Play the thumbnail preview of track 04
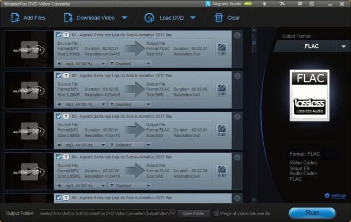This screenshot has height=222, width=351. click(29, 171)
